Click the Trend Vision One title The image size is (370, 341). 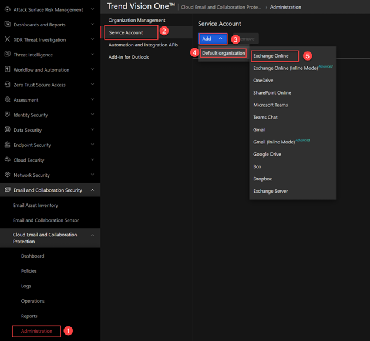(x=141, y=6)
